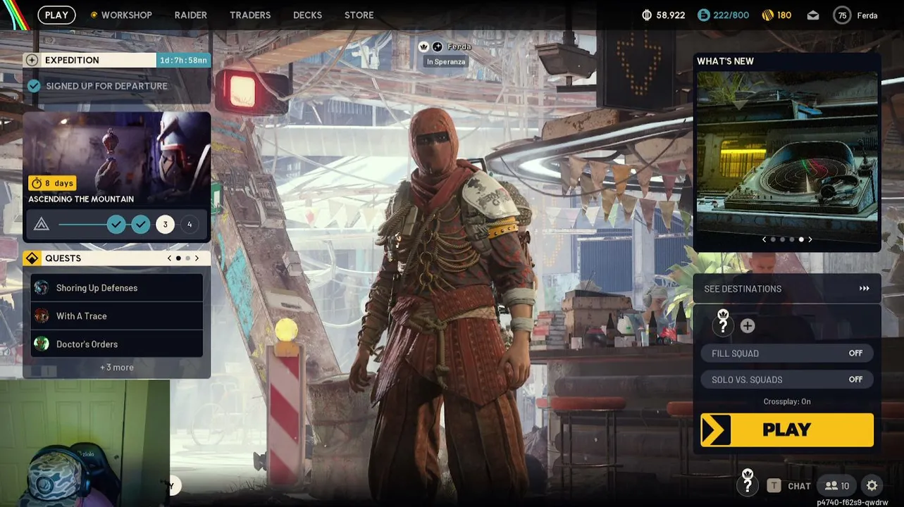Viewport: 904px width, 507px height.
Task: Show the next What's New slide
Action: pyautogui.click(x=810, y=239)
